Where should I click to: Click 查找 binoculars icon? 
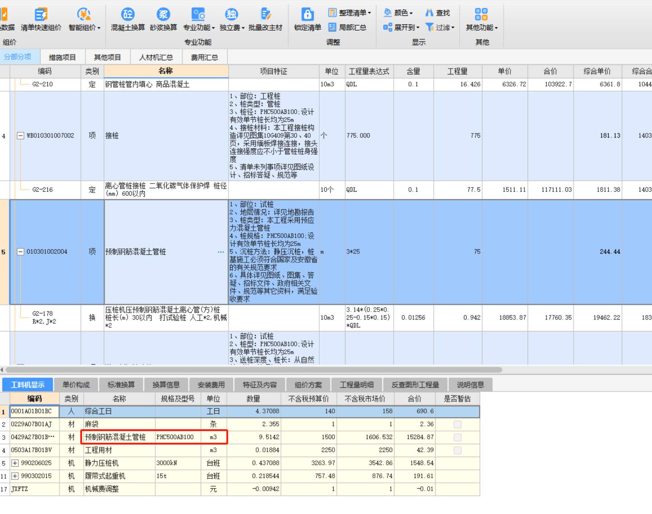tap(430, 13)
